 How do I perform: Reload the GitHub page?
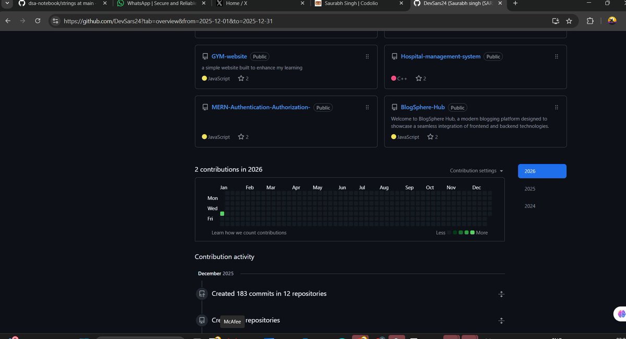point(38,21)
